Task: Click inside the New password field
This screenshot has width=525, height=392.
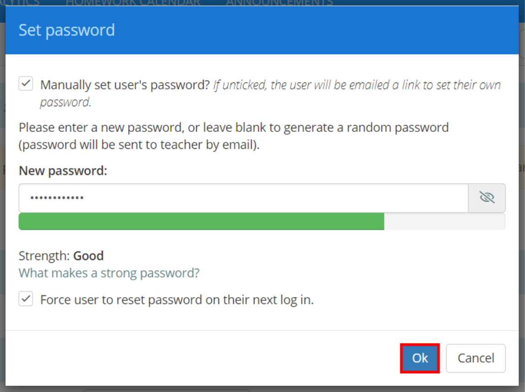Action: pos(183,197)
